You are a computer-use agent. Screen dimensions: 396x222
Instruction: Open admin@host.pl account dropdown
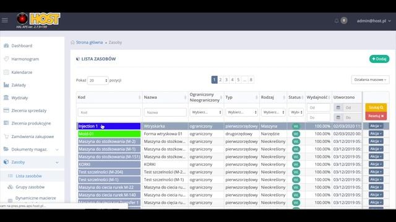click(374, 21)
